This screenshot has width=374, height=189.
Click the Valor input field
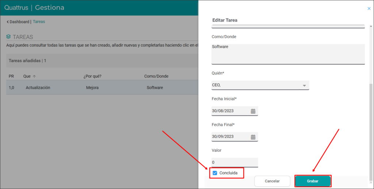pyautogui.click(x=235, y=162)
